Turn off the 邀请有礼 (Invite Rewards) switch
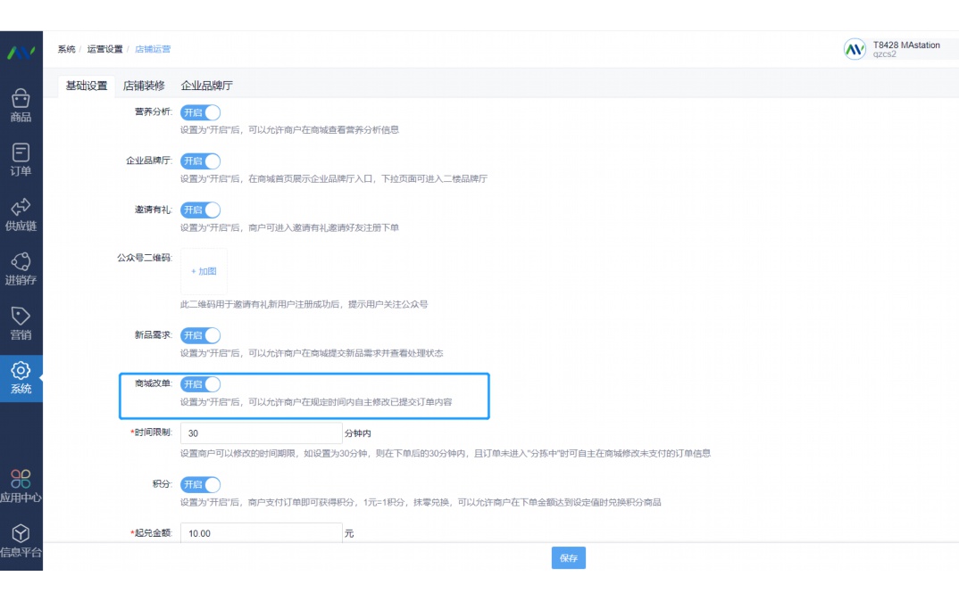Screen dimensions: 959x601 [x=200, y=210]
